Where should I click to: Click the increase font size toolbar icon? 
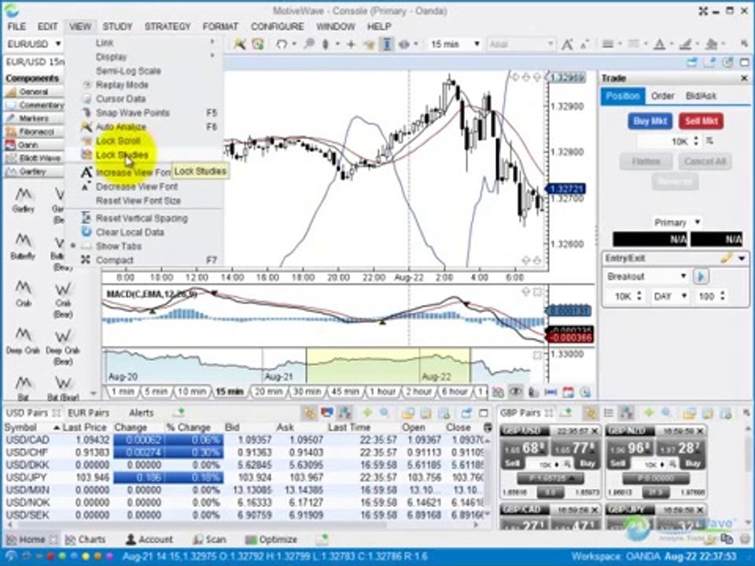point(567,44)
